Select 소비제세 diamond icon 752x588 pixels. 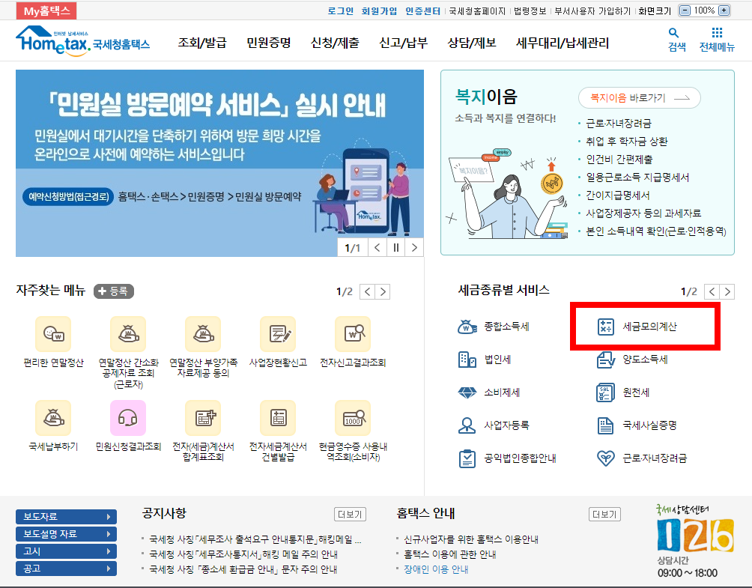point(467,392)
